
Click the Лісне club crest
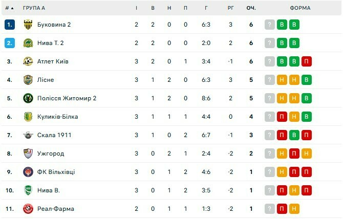click(28, 80)
